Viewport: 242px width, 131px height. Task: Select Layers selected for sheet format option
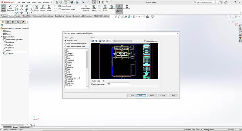pos(65,46)
